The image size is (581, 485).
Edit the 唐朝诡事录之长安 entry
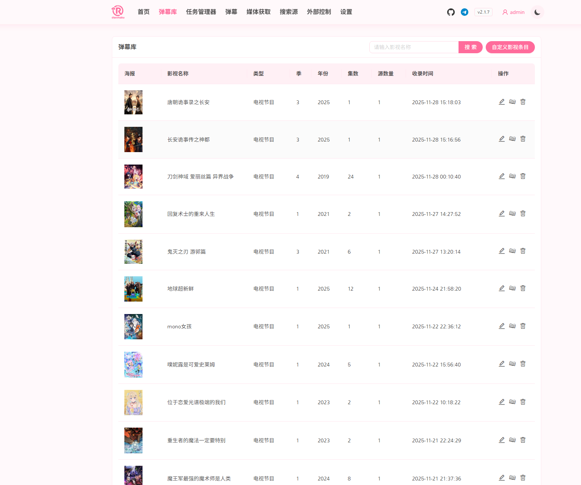click(502, 102)
